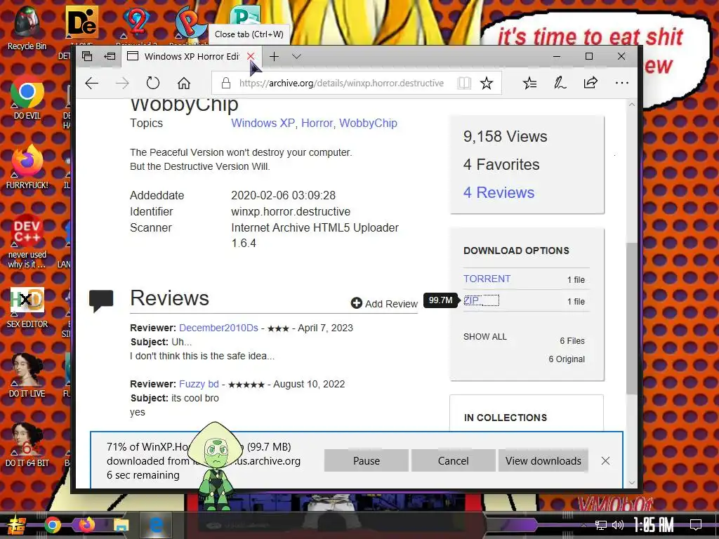Image resolution: width=719 pixels, height=539 pixels.
Task: Open 'DO IT LIVE' desktop icon
Action: pos(27,376)
